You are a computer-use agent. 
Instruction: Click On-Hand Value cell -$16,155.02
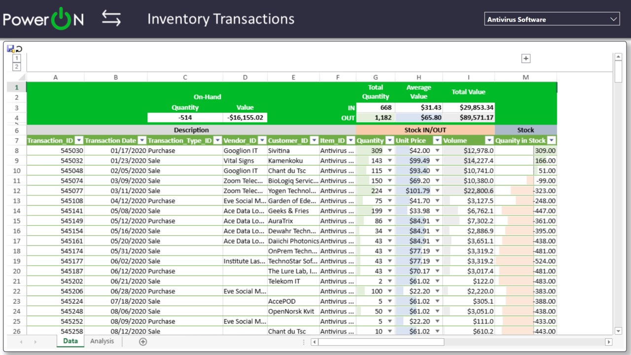pos(245,118)
